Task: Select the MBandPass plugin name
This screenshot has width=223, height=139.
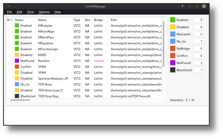Action: click(46, 37)
